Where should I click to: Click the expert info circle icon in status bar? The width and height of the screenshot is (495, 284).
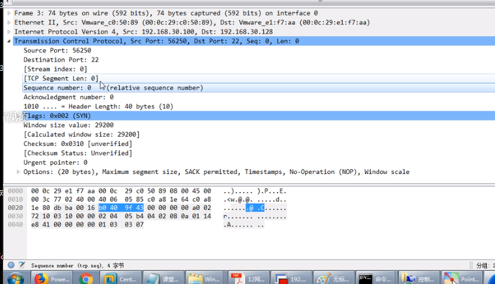11,265
